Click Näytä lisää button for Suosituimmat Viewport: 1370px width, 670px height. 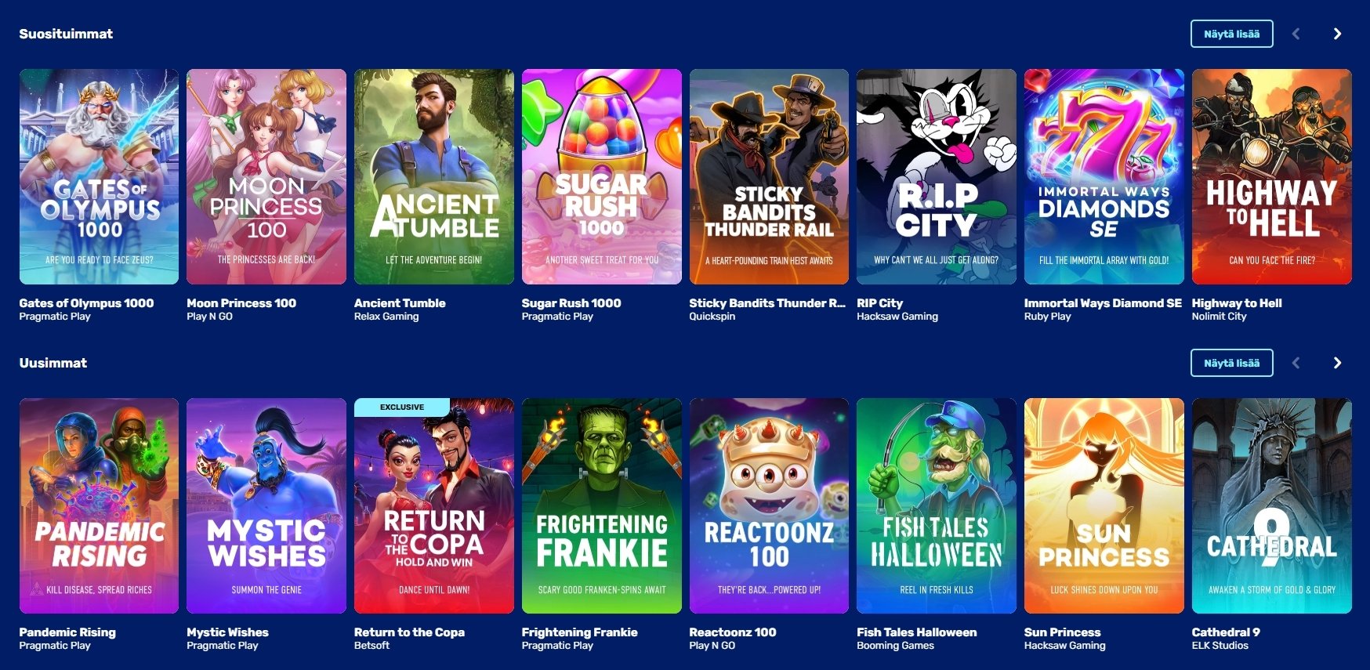coord(1231,34)
